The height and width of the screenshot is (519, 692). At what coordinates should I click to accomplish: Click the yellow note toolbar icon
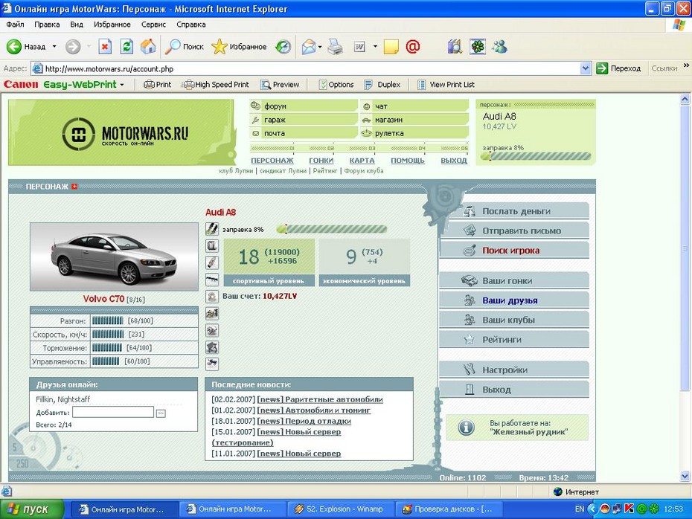(x=391, y=46)
